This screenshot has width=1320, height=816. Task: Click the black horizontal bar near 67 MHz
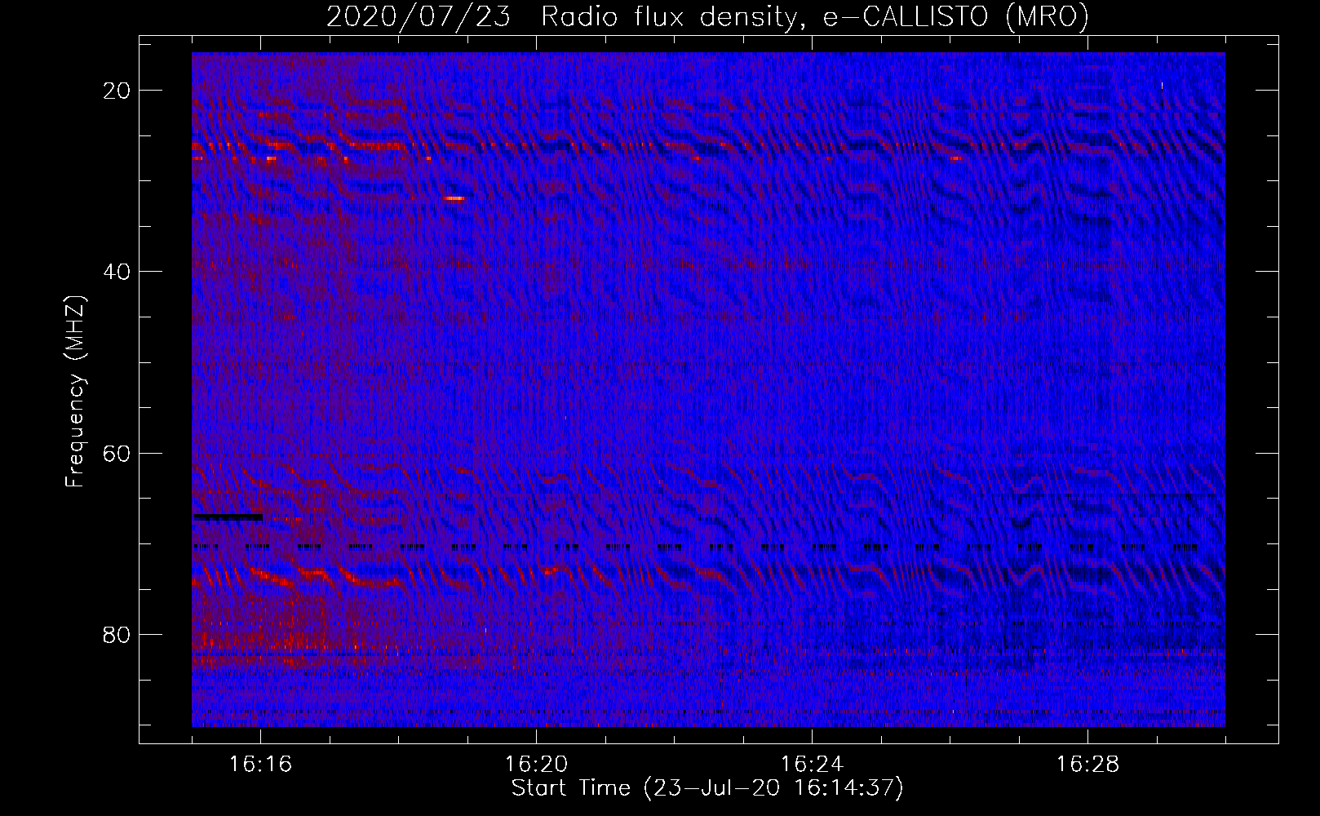coord(228,517)
